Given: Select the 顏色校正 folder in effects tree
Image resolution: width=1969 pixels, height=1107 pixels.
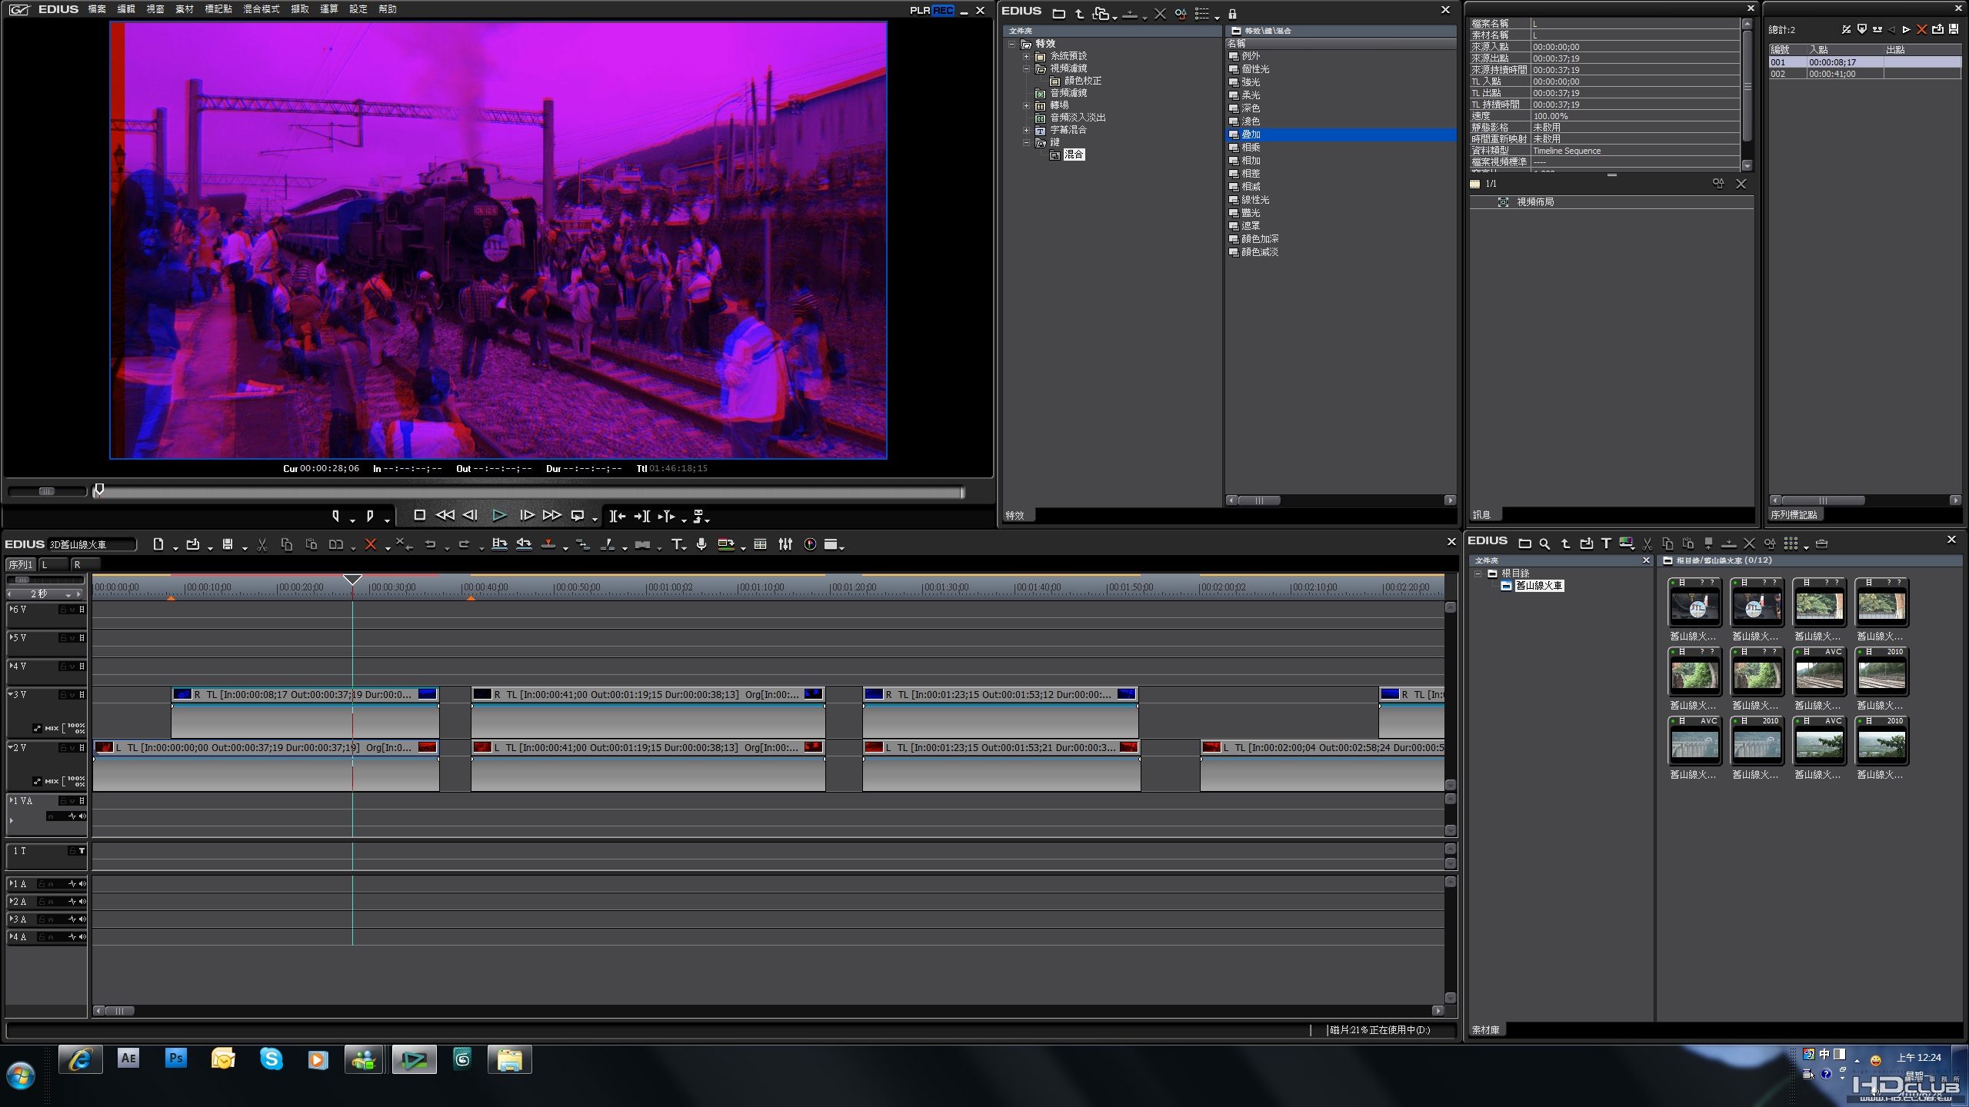Looking at the screenshot, I should click(x=1082, y=81).
